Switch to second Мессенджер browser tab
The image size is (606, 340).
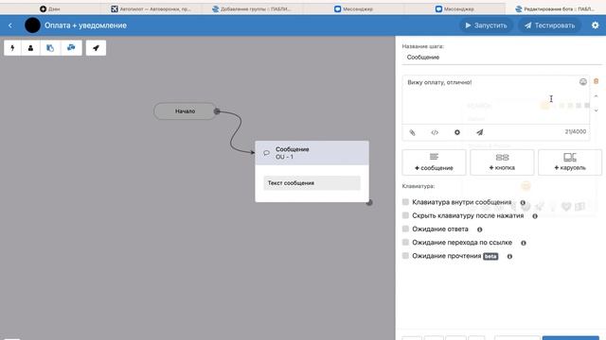pyautogui.click(x=454, y=8)
